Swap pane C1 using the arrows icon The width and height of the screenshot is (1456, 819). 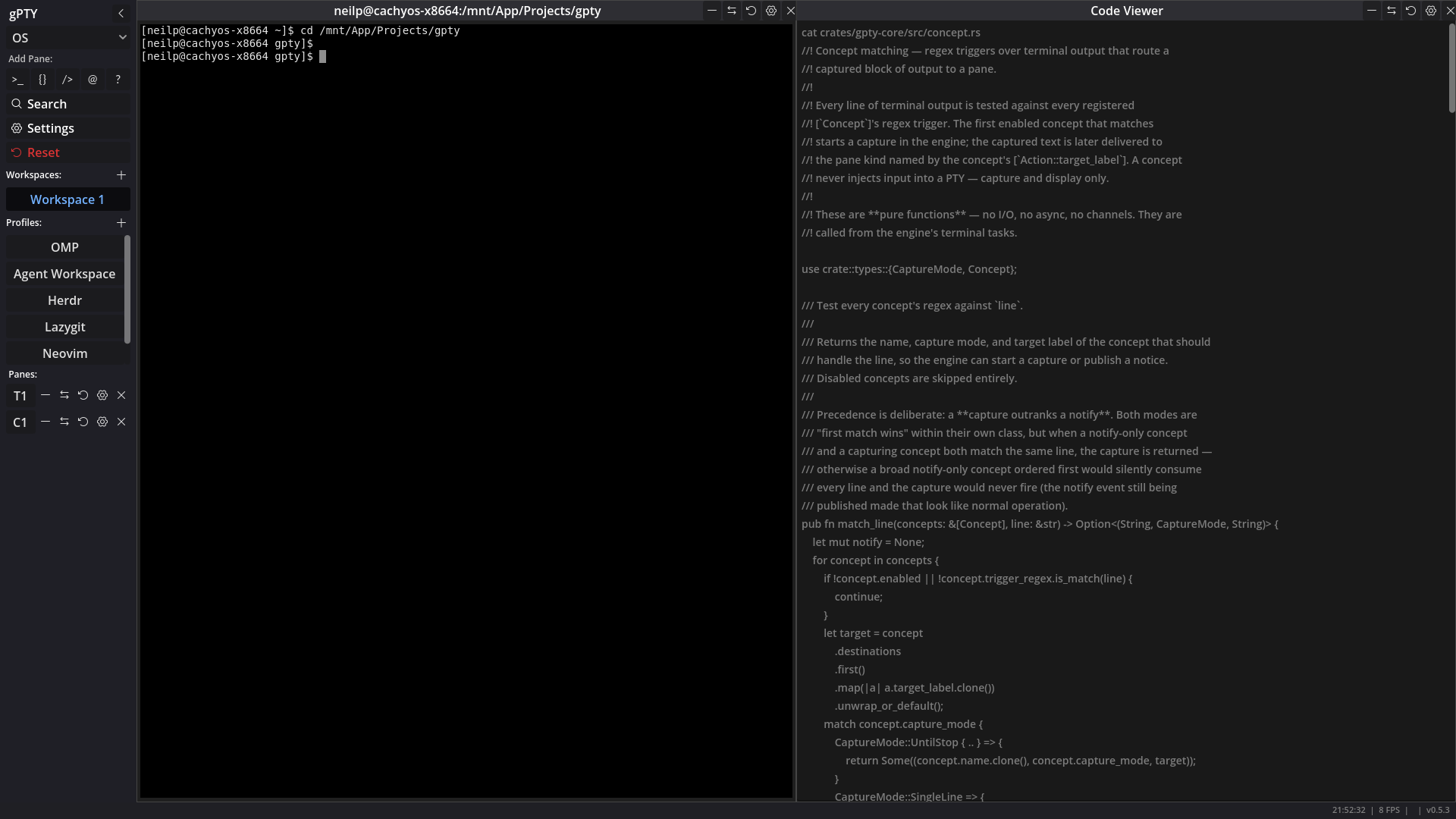(64, 422)
